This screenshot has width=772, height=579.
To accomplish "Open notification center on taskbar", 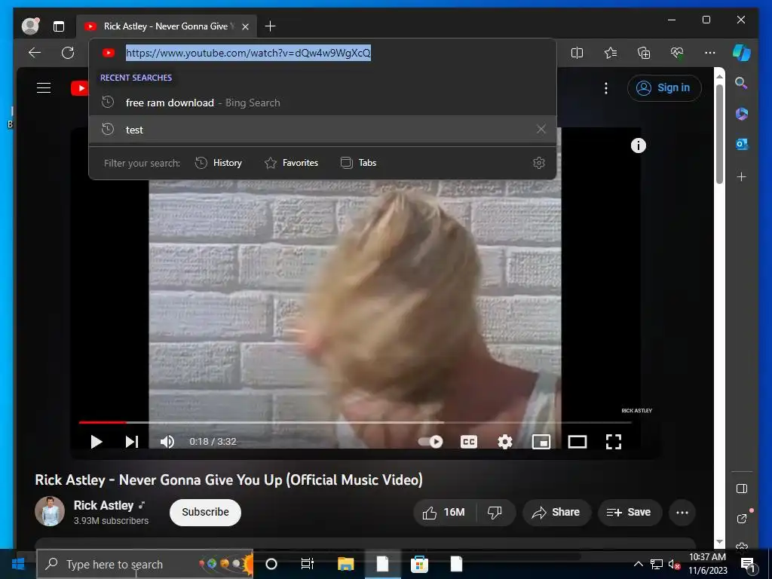I will click(x=749, y=564).
